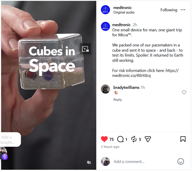This screenshot has height=172, width=192.
Task: Share post with the paper plane icon
Action: point(148,139)
